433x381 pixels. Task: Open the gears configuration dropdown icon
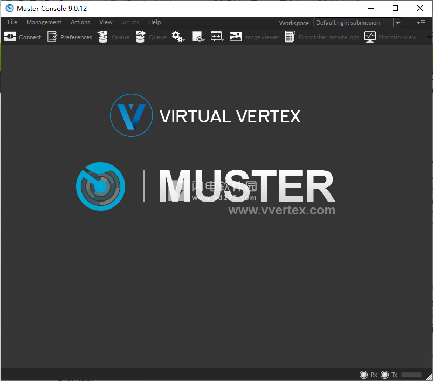coord(178,37)
